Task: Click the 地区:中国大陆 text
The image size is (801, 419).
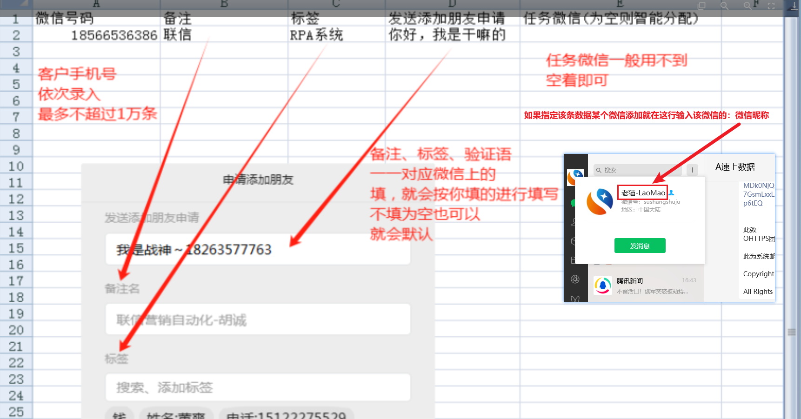Action: pos(641,210)
